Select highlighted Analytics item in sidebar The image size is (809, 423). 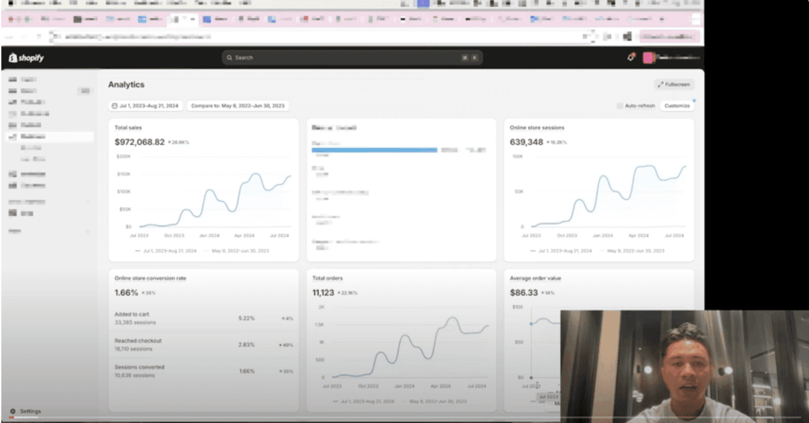pos(49,137)
